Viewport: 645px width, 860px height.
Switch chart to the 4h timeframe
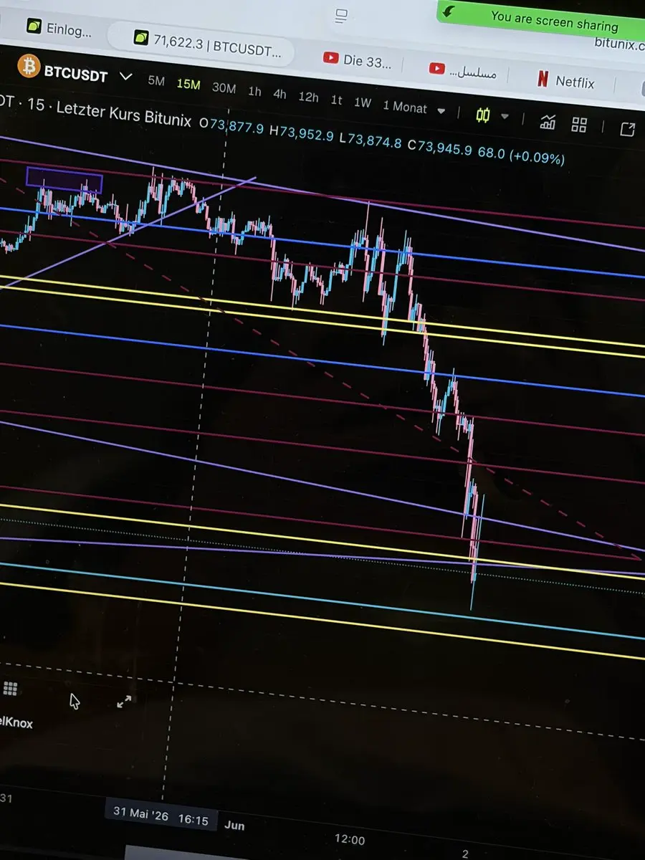click(x=279, y=94)
